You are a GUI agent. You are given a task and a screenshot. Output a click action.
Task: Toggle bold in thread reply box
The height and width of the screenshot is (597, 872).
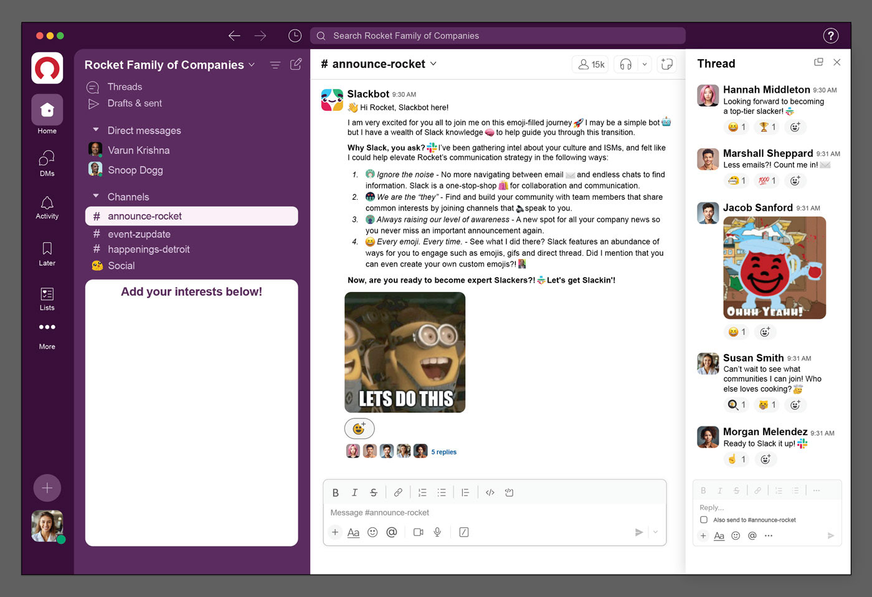tap(703, 491)
